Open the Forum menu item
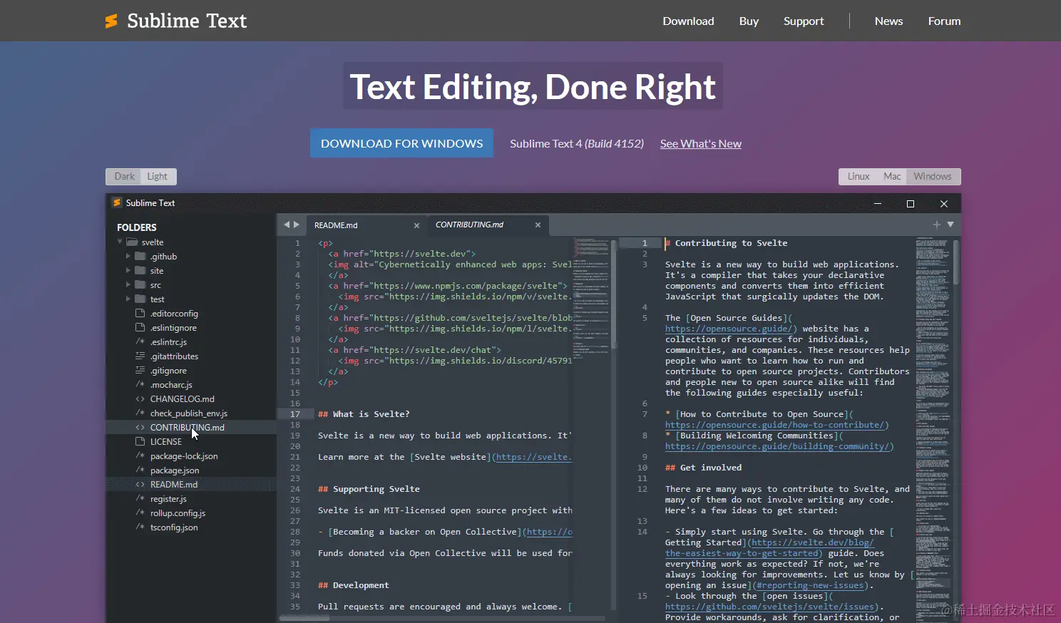The width and height of the screenshot is (1061, 623). 944,21
